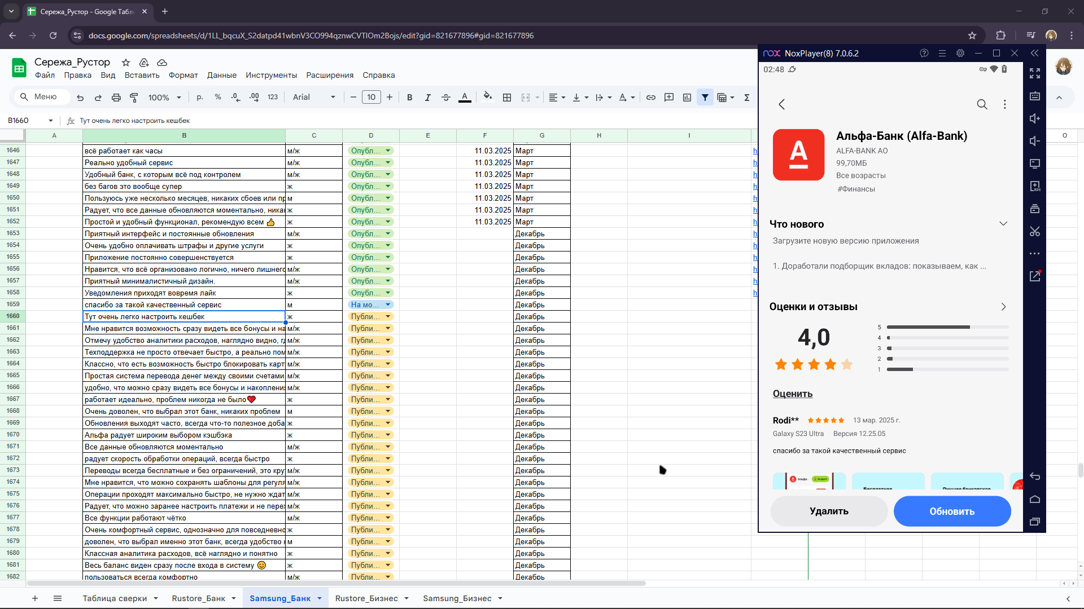The width and height of the screenshot is (1084, 609).
Task: Toggle bold formatting in toolbar
Action: click(409, 98)
